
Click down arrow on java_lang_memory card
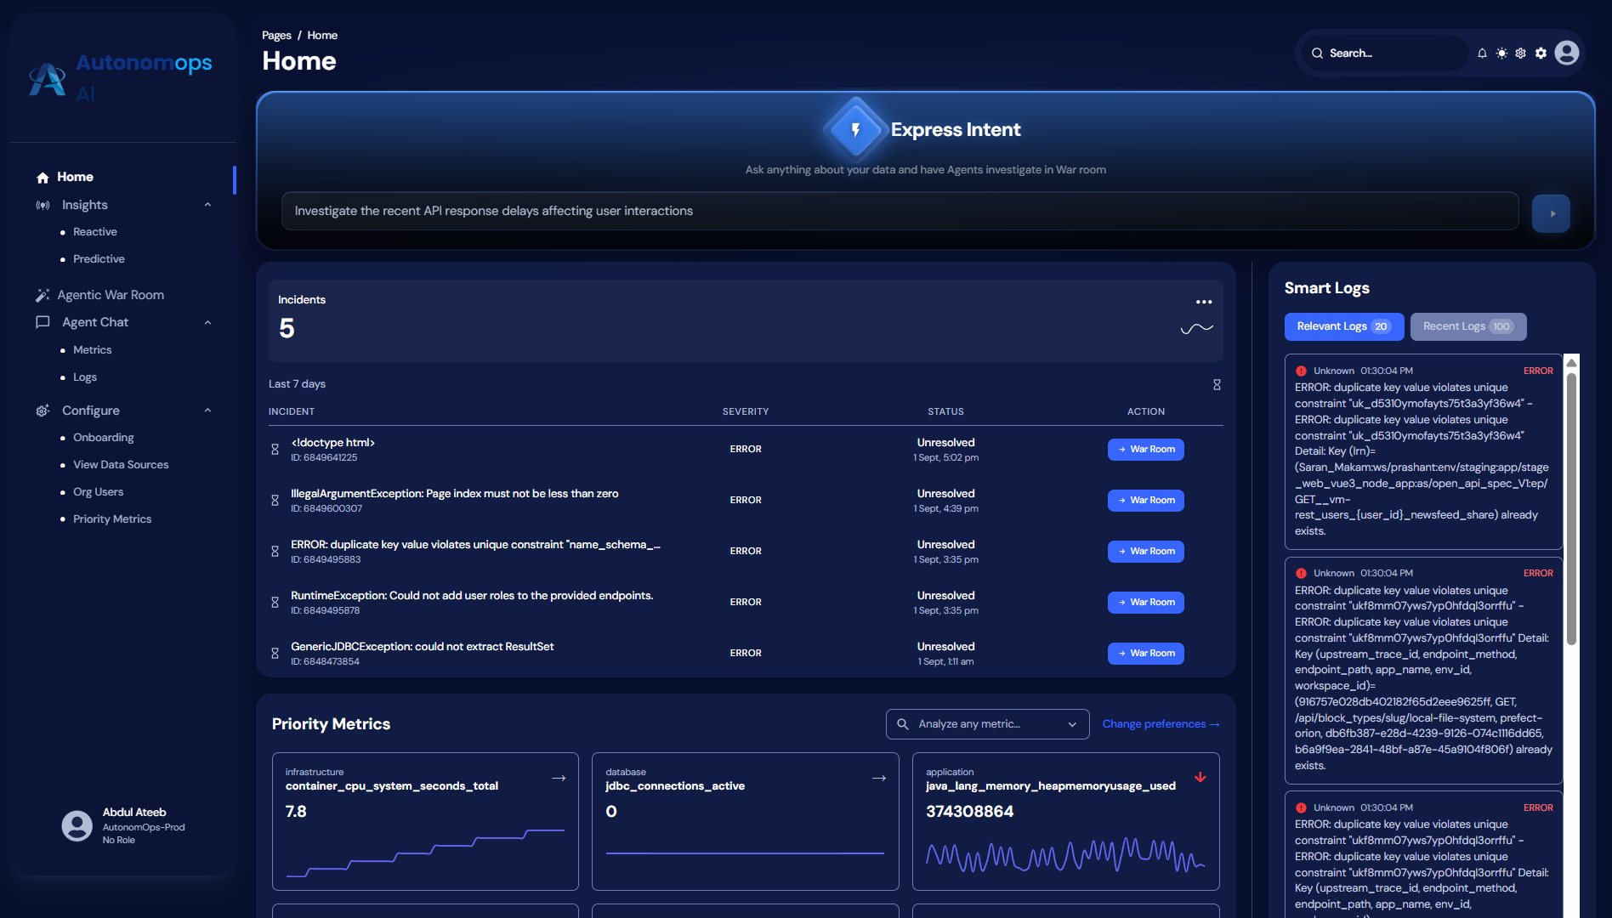point(1200,777)
